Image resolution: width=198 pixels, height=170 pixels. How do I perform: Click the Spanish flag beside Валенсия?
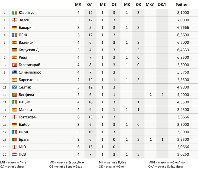[15, 43]
